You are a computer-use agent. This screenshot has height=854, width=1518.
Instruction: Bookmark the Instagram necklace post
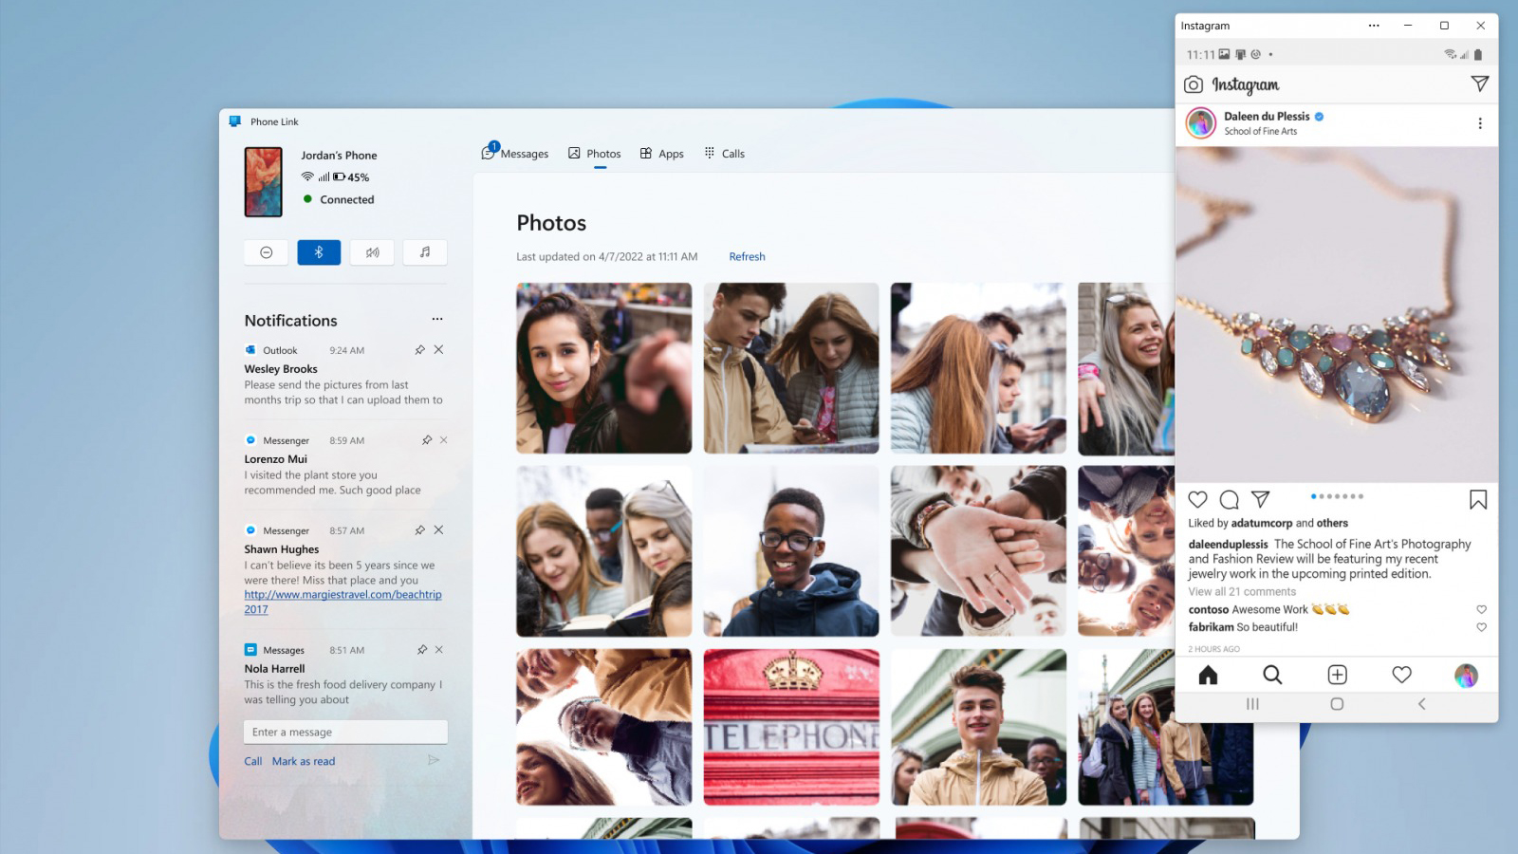click(1477, 500)
